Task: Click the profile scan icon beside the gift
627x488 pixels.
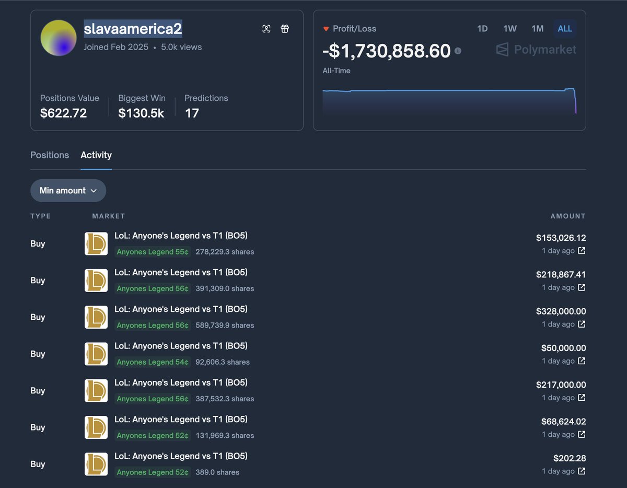Action: click(266, 29)
